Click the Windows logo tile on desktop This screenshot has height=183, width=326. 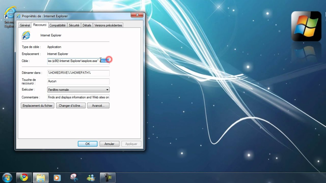click(x=306, y=26)
